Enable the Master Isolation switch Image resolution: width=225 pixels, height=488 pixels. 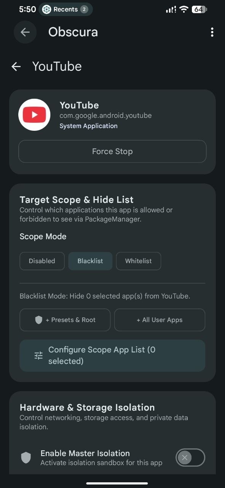click(190, 457)
